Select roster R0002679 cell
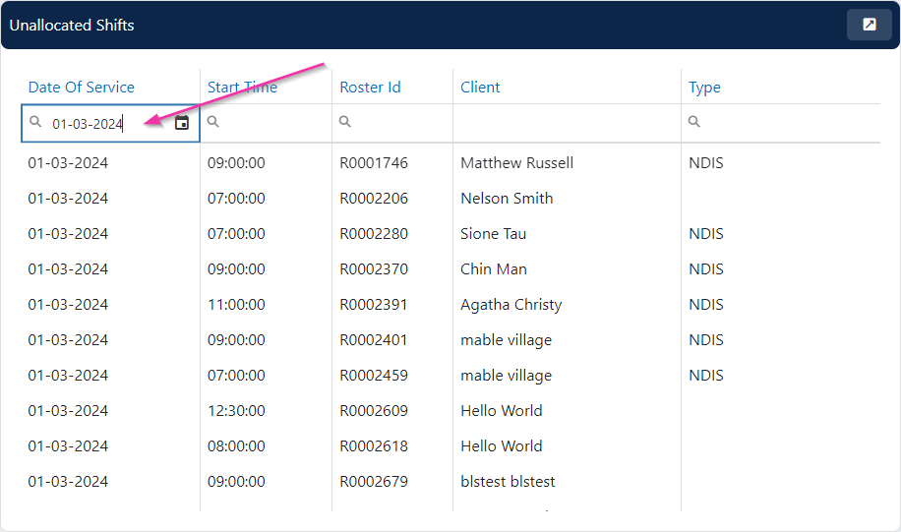 click(x=374, y=482)
